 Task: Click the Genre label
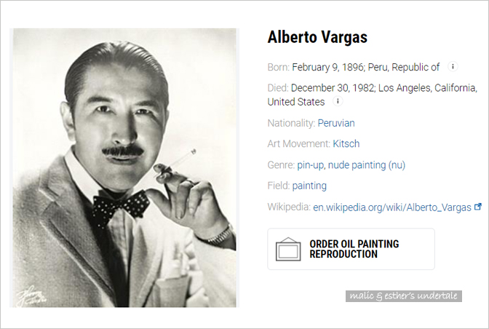pyautogui.click(x=281, y=165)
